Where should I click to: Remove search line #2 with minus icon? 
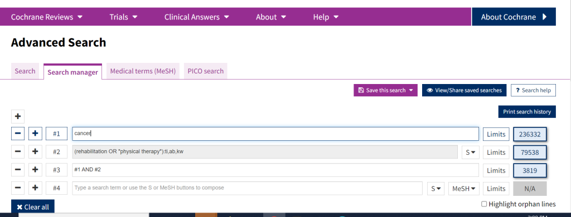coord(18,152)
